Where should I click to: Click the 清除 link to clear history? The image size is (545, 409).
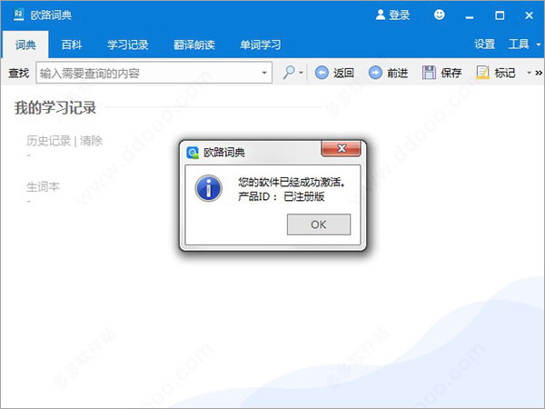[x=91, y=141]
